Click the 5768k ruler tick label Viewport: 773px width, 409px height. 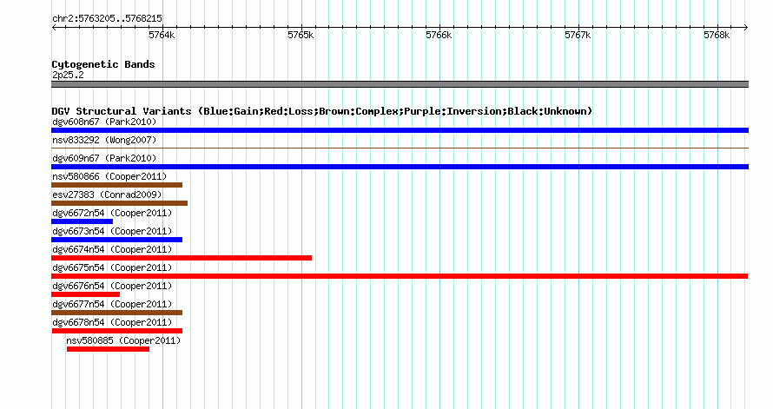pyautogui.click(x=717, y=35)
